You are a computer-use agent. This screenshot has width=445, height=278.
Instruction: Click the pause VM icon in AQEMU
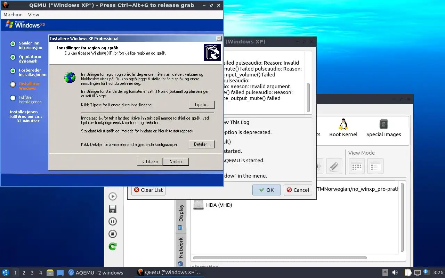(113, 221)
